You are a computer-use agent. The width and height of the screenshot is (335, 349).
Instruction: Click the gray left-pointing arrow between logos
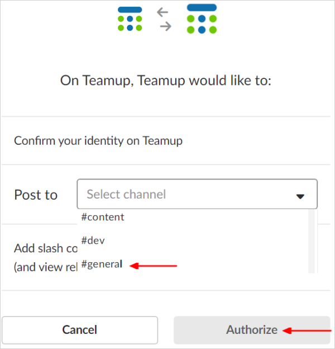coord(162,12)
